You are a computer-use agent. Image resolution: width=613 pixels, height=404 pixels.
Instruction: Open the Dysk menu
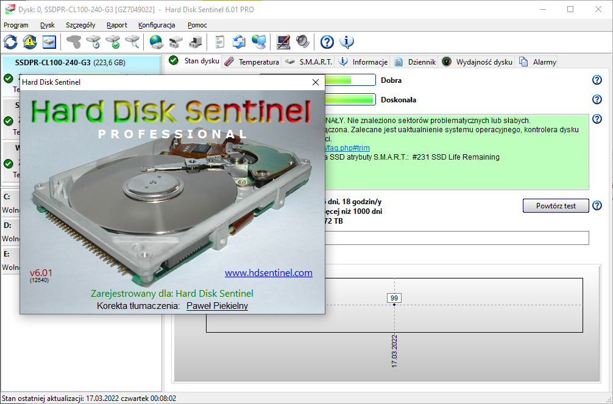click(x=48, y=25)
